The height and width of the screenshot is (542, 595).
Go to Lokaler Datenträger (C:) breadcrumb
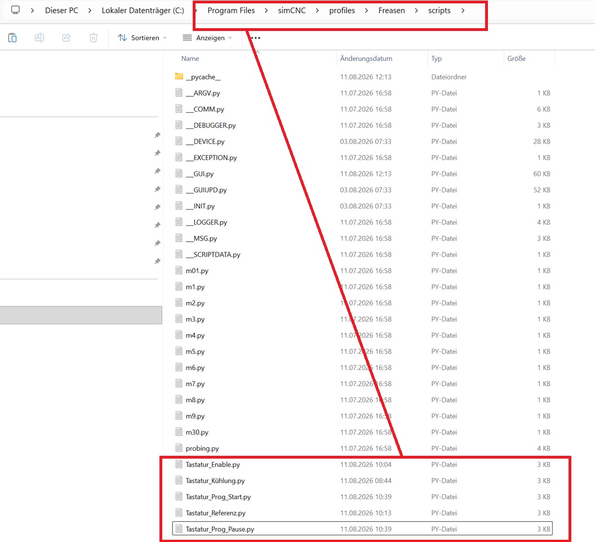tap(143, 11)
